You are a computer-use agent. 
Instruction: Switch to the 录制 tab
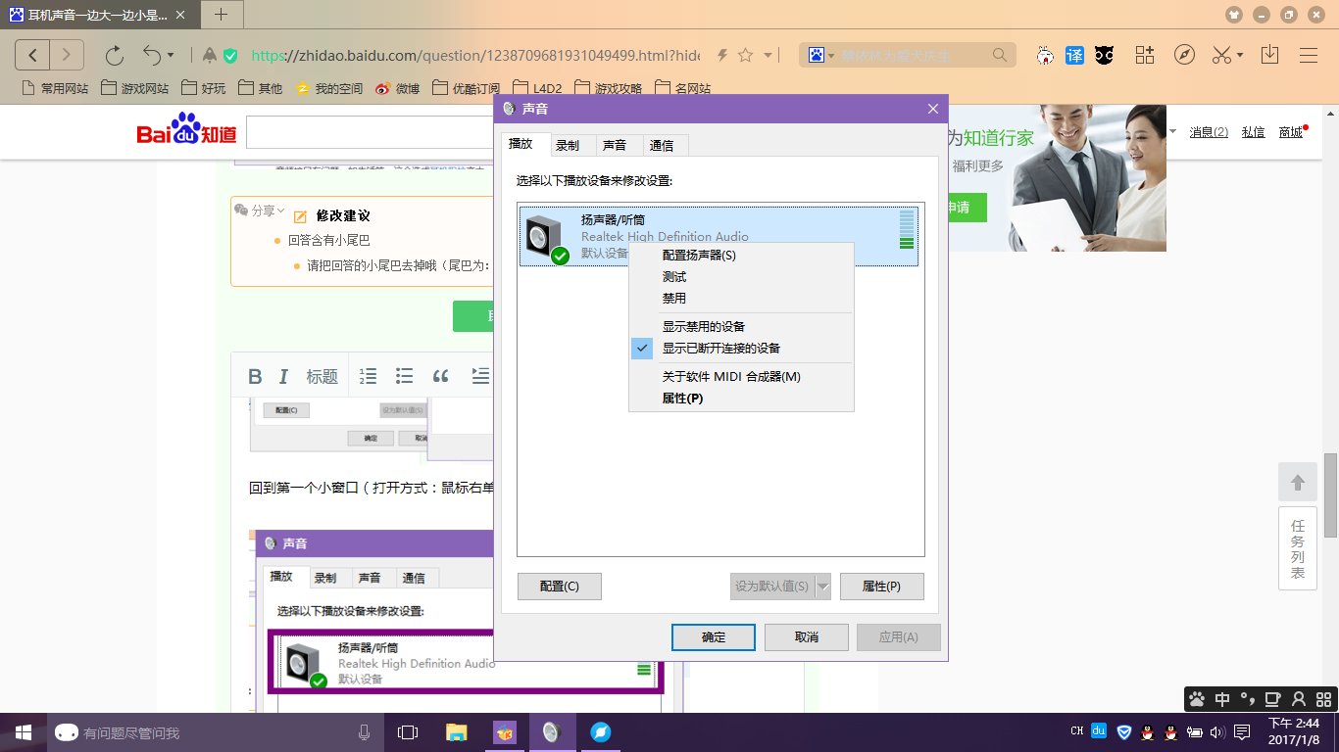click(x=568, y=145)
